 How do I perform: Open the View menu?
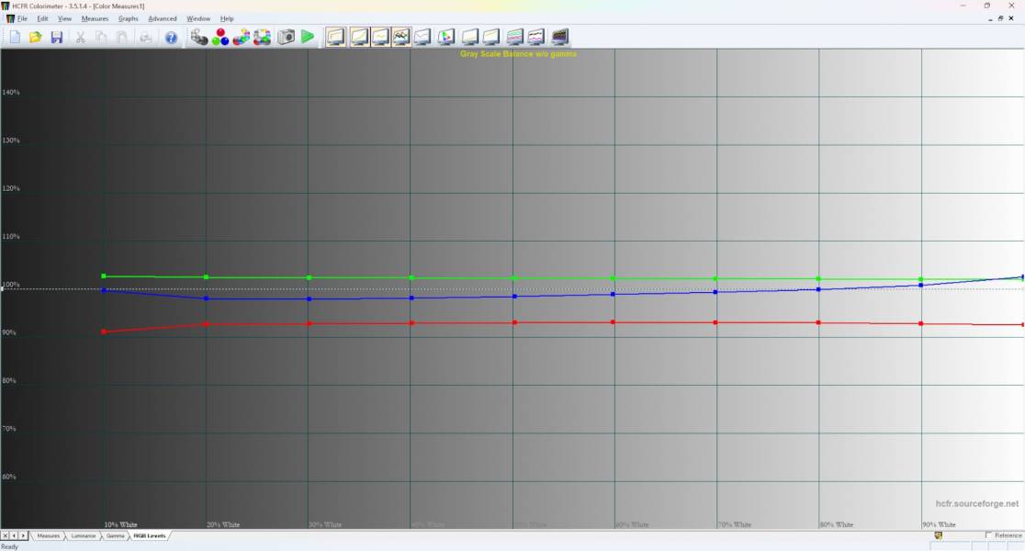[64, 19]
